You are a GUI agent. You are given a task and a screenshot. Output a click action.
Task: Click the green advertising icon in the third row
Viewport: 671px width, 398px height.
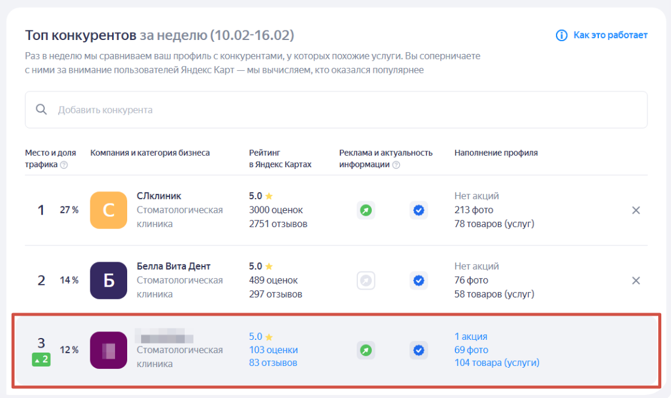tap(366, 350)
